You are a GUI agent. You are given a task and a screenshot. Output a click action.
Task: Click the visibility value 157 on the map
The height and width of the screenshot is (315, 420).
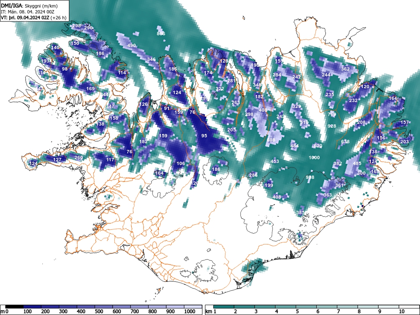pyautogui.click(x=404, y=122)
